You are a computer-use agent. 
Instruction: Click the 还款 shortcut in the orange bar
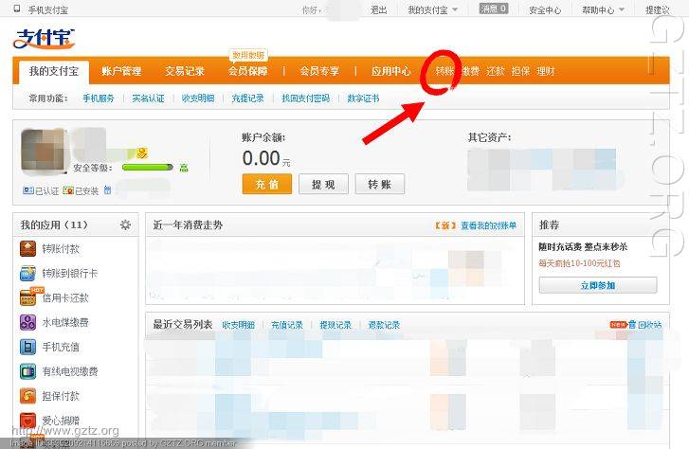[496, 71]
